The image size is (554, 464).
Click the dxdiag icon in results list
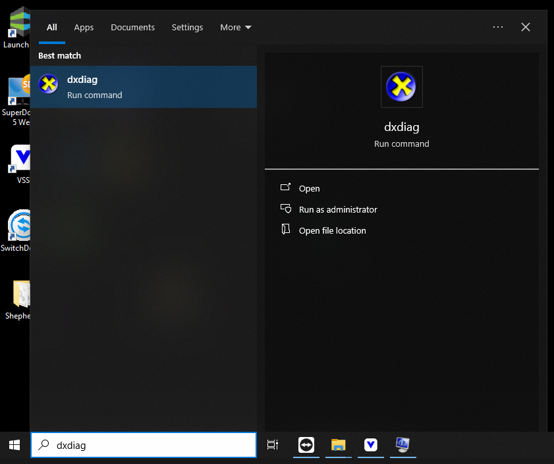[x=48, y=84]
